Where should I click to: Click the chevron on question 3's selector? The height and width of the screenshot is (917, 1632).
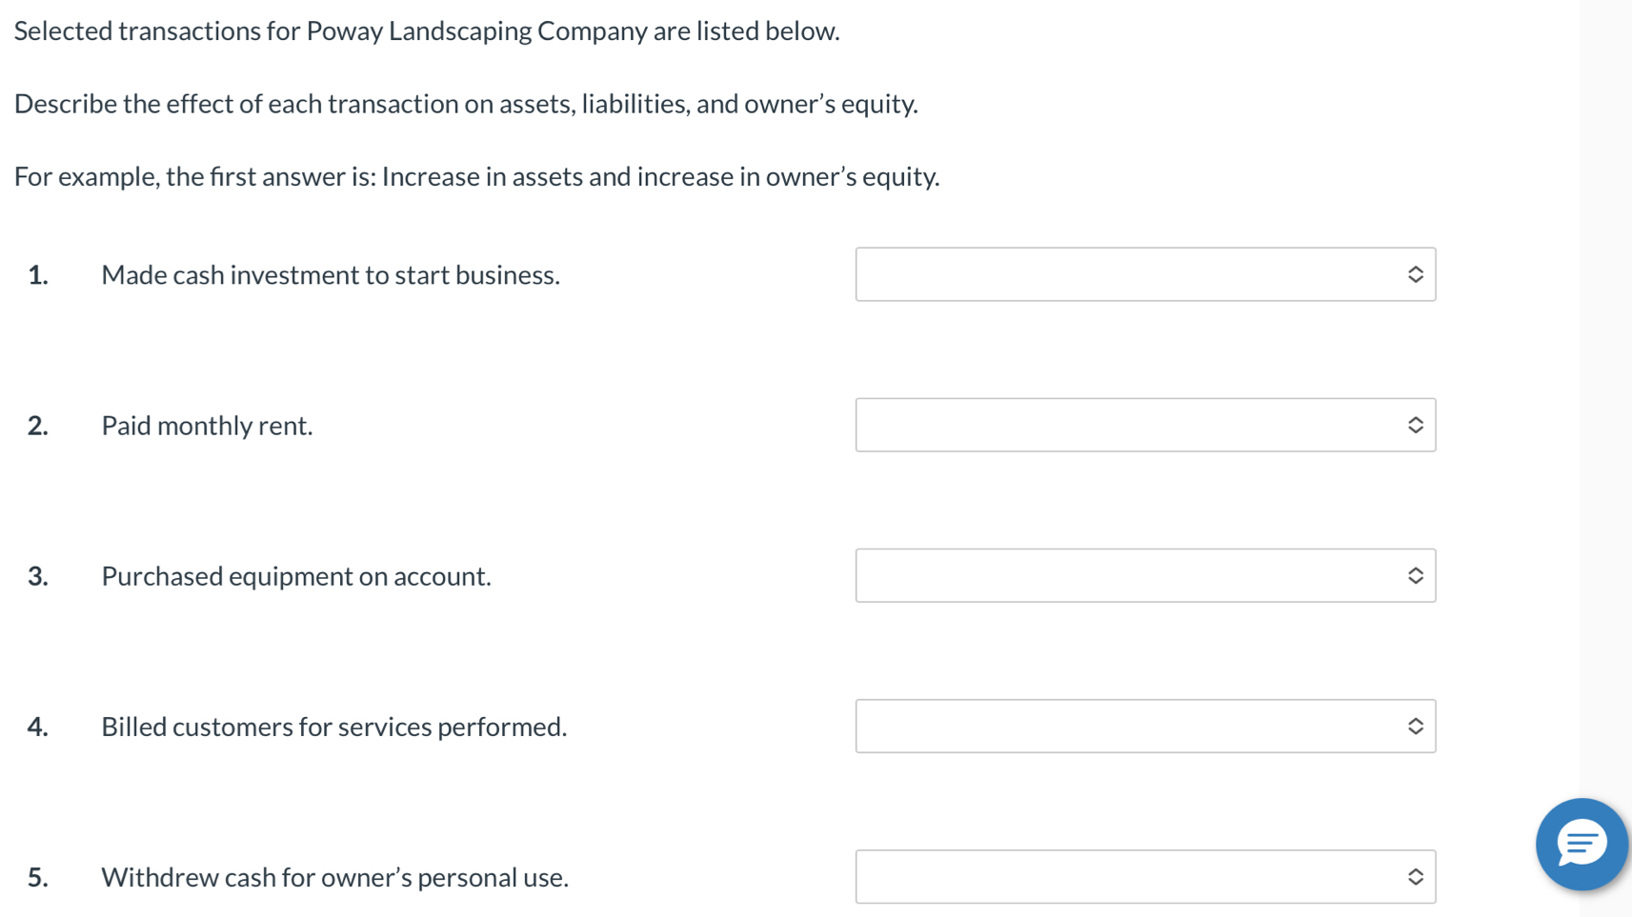1416,575
